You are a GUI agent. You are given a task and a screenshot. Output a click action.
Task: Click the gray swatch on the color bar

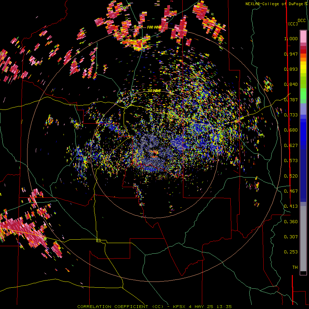coord(303,239)
